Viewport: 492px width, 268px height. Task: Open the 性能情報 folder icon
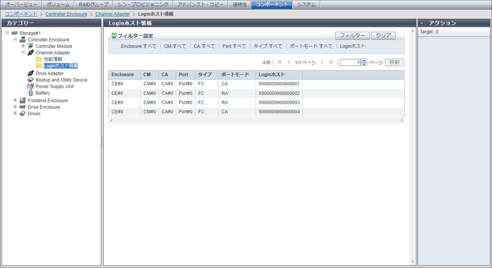39,59
